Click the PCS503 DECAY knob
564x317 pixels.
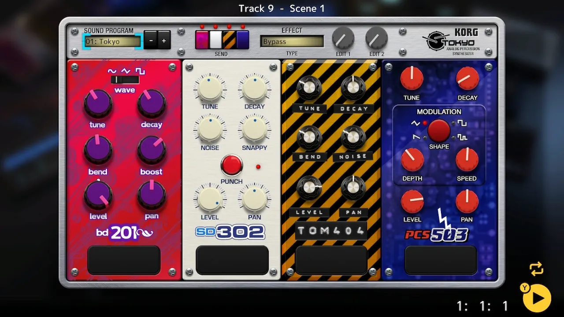point(467,79)
